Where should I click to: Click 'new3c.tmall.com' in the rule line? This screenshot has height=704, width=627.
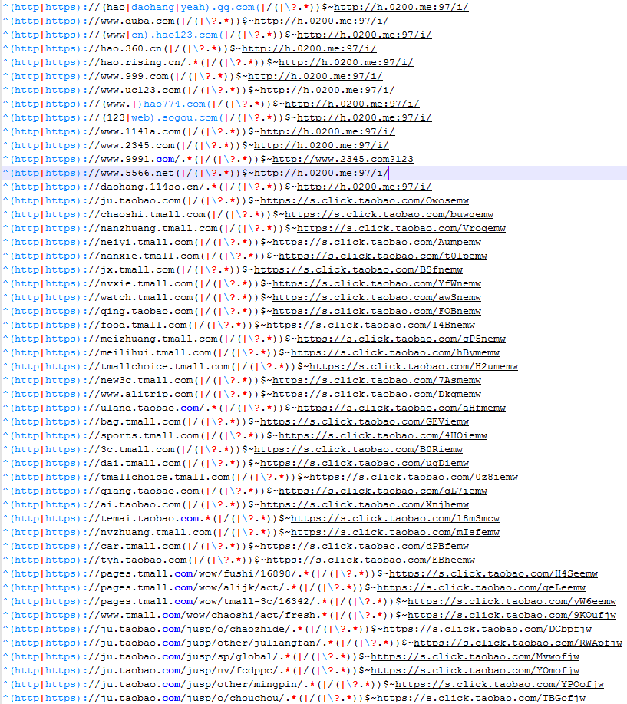147,381
